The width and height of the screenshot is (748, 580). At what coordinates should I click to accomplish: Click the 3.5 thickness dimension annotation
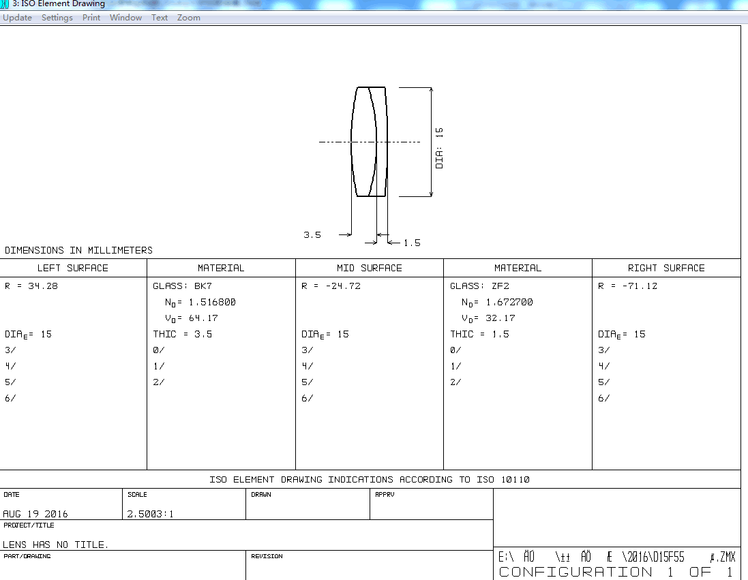click(312, 234)
